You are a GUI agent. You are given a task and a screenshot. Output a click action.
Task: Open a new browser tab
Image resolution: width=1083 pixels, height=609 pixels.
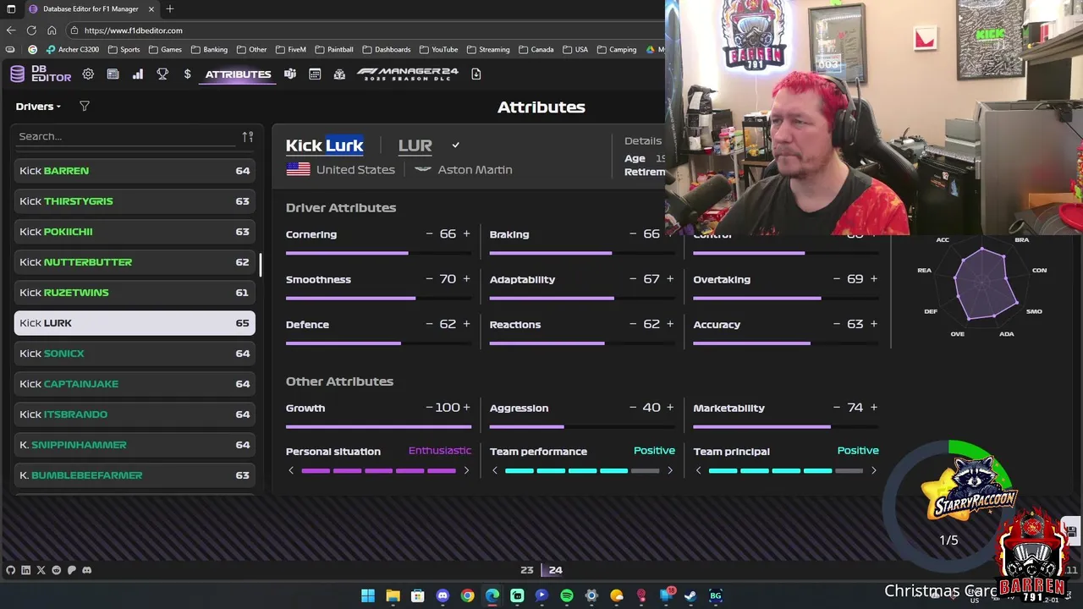[170, 8]
